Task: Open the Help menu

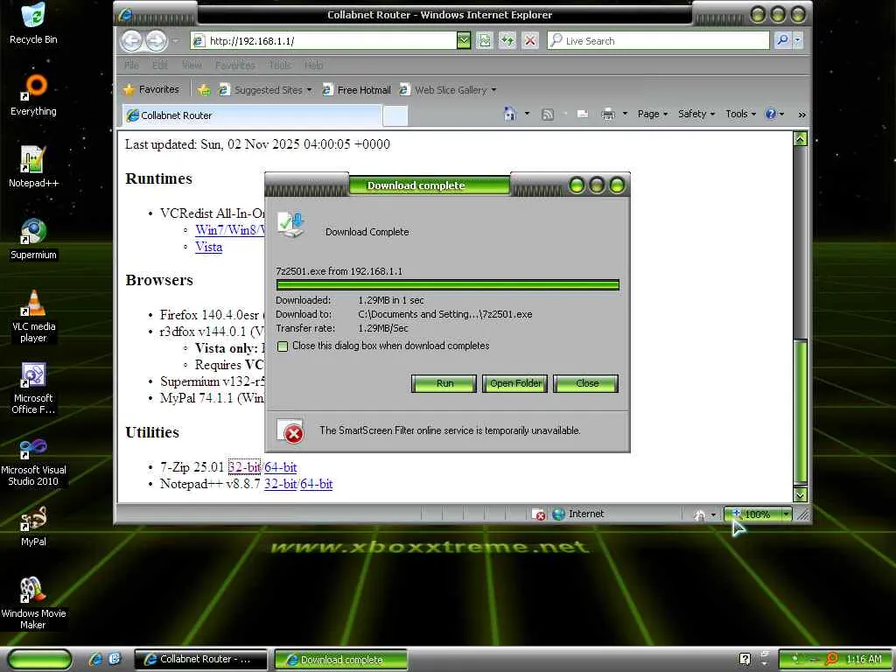Action: point(314,65)
